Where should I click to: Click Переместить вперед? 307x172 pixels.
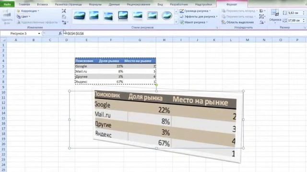tap(239, 11)
